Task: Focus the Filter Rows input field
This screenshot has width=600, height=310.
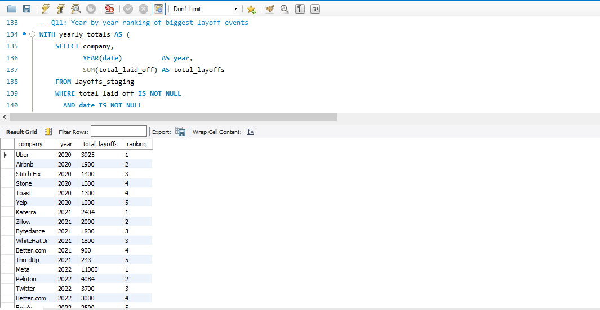Action: [x=119, y=132]
